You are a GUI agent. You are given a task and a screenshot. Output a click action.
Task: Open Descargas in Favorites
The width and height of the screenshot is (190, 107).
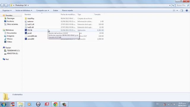click(11, 18)
